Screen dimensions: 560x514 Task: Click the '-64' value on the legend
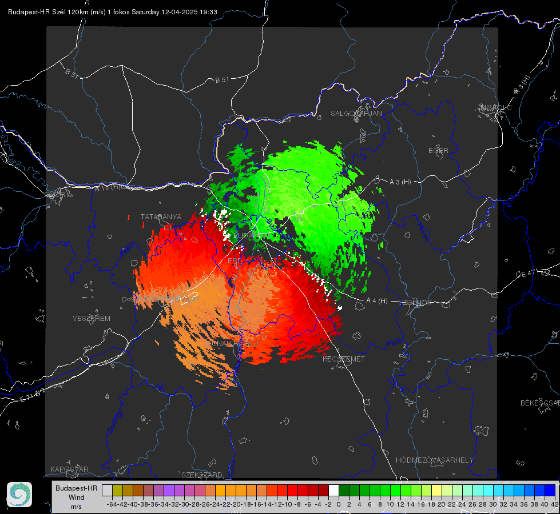(112, 504)
